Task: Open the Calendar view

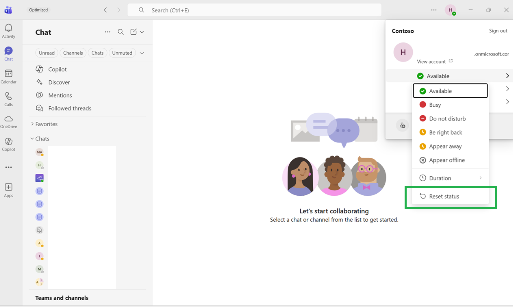Action: 8,75
